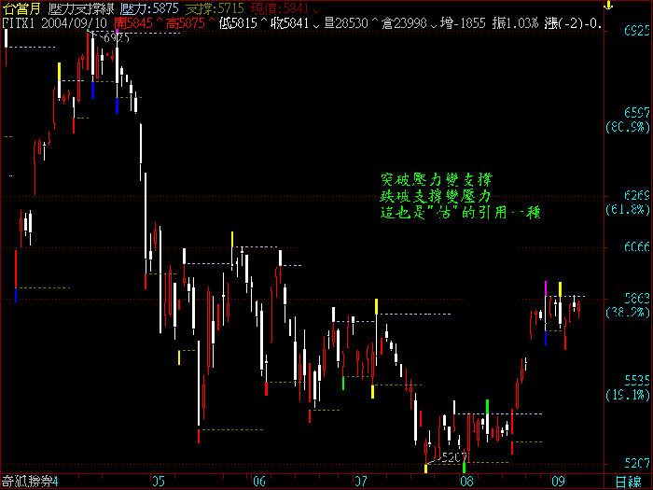The height and width of the screenshot is (490, 653).
Task: Click the 07 month marker on time axis
Action: [x=361, y=482]
